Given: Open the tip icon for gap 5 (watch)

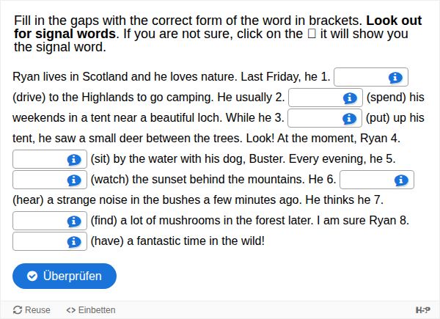Looking at the screenshot, I should 74,180.
